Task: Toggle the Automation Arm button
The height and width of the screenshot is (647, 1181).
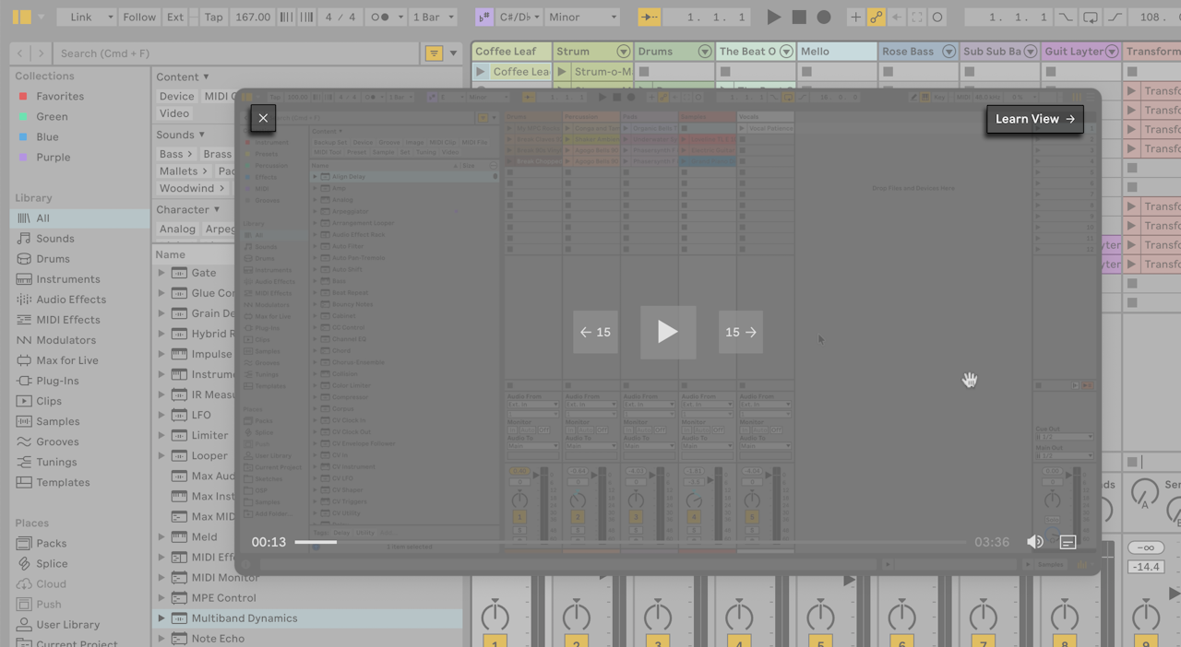Action: 876,17
